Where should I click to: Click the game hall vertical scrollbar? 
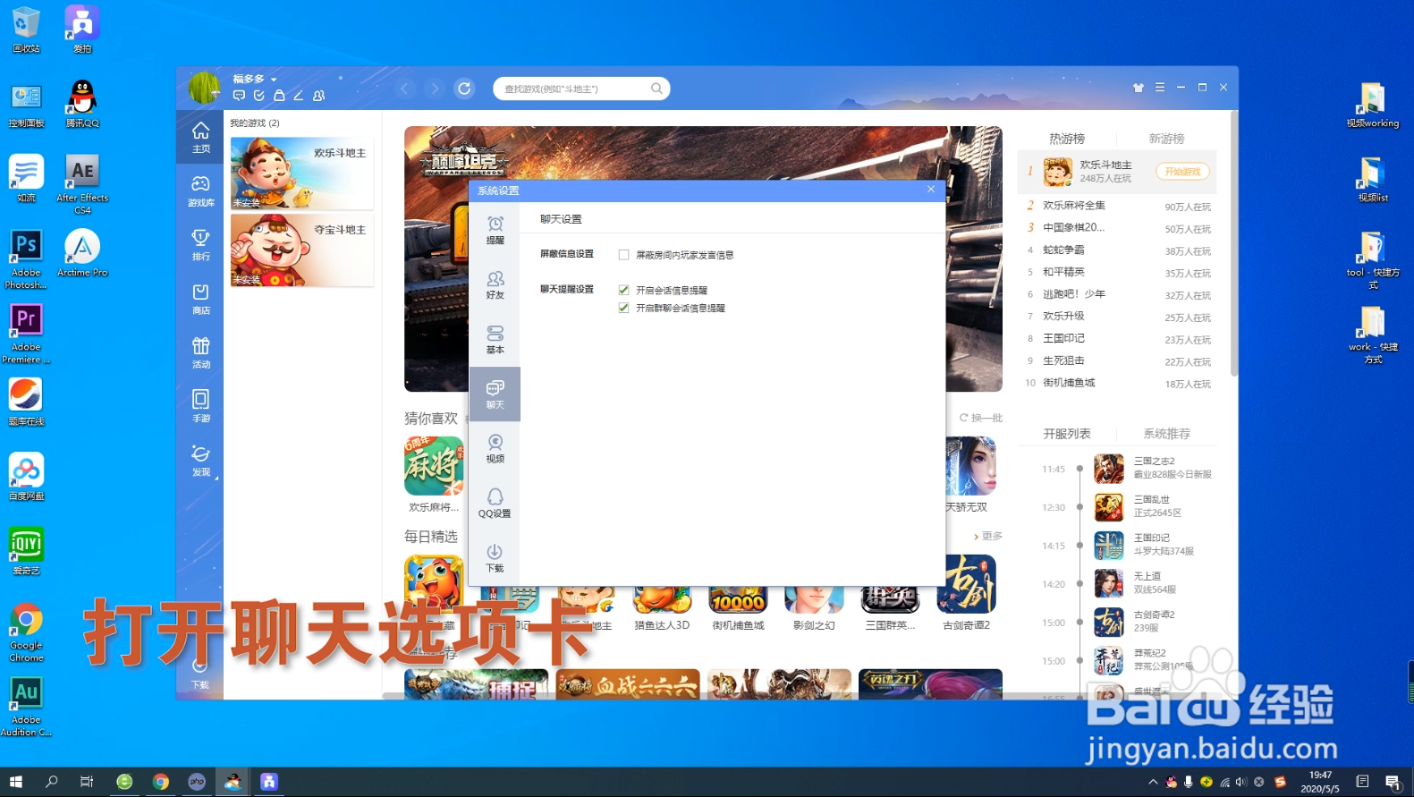1234,242
